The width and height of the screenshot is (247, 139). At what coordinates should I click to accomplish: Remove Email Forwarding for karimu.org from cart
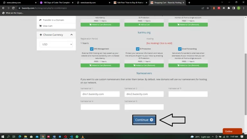tap(188, 65)
